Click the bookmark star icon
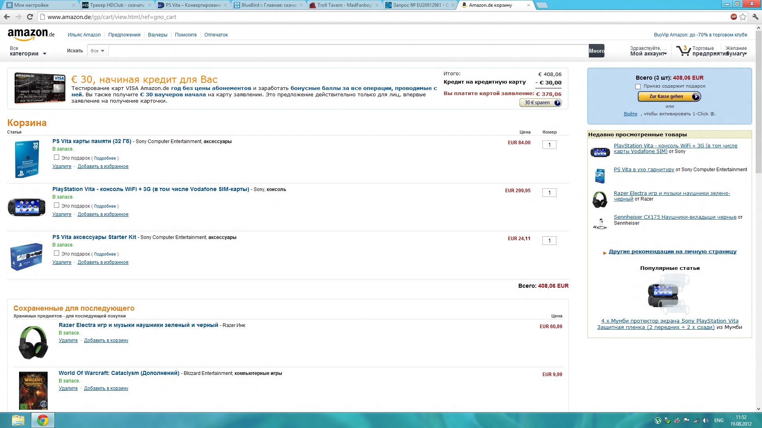 pyautogui.click(x=743, y=17)
